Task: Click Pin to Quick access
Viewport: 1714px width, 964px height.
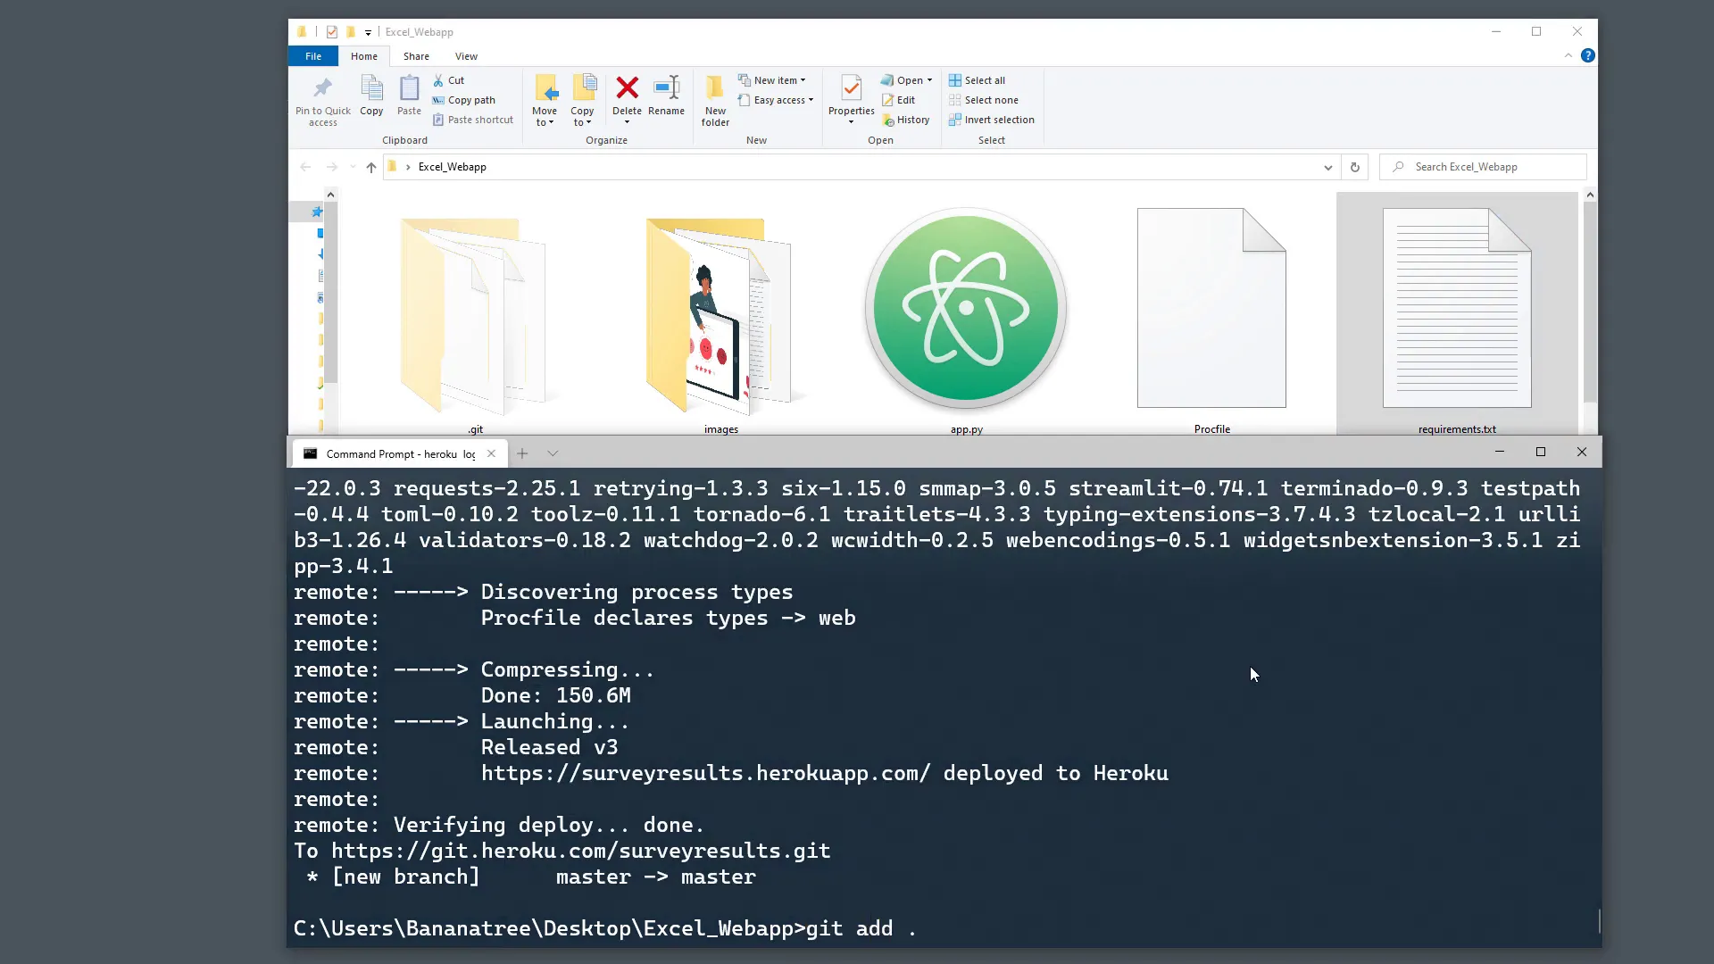Action: coord(322,100)
